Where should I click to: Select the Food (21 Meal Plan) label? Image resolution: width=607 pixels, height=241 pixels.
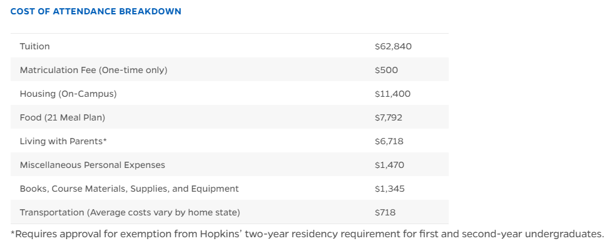[63, 118]
